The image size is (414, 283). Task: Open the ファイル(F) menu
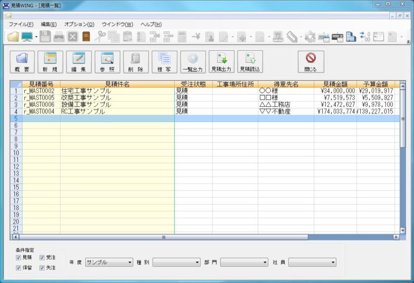click(21, 24)
